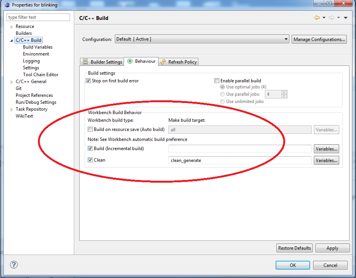Viewport: 356px width, 278px height.
Task: Collapse the C/C++ Build tree node
Action: [x=11, y=41]
